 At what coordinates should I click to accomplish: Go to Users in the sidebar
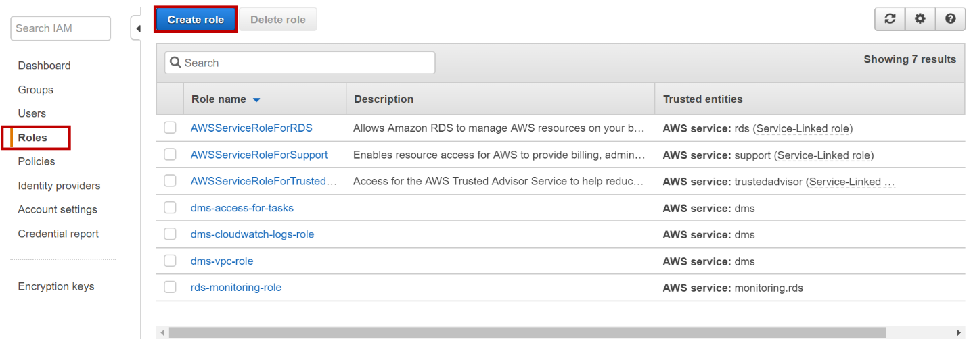click(32, 113)
